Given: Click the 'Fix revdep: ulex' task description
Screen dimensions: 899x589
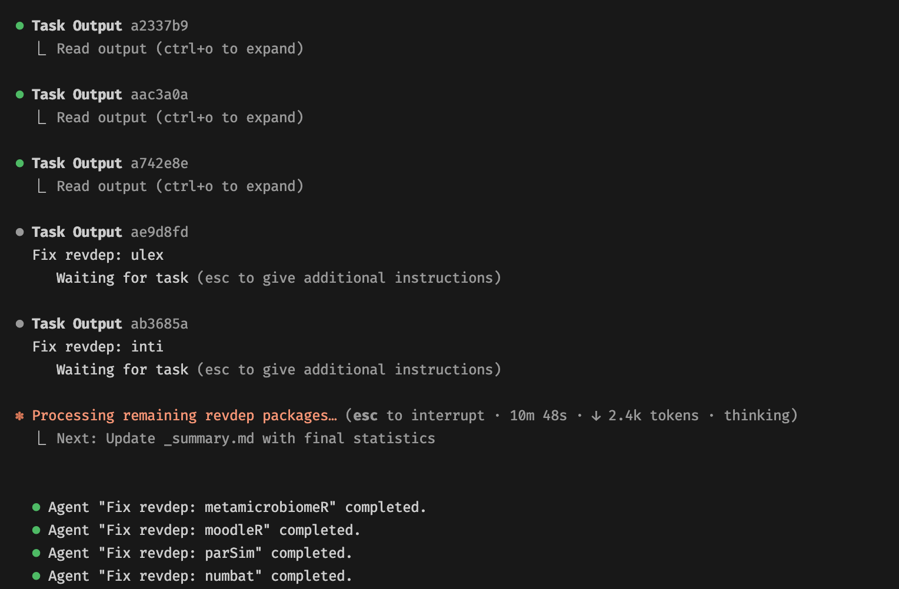Looking at the screenshot, I should pos(98,255).
